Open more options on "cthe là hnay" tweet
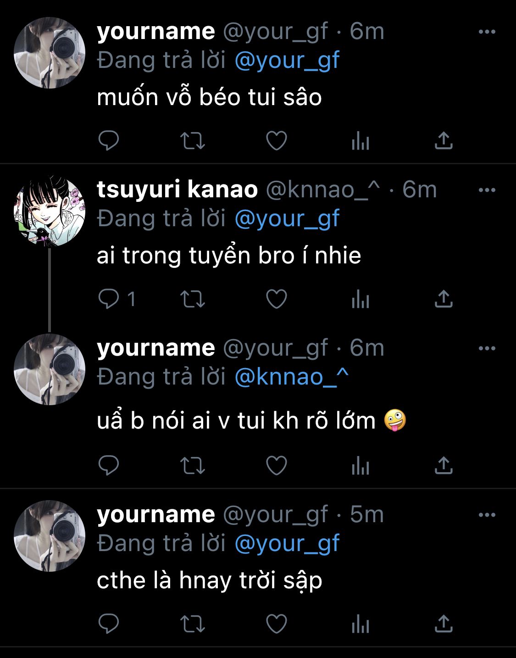The width and height of the screenshot is (516, 658). (487, 515)
